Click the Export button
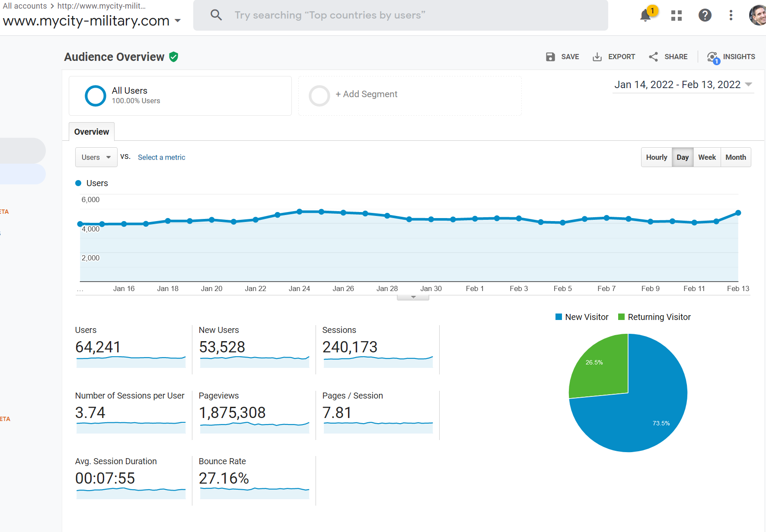 click(x=614, y=57)
